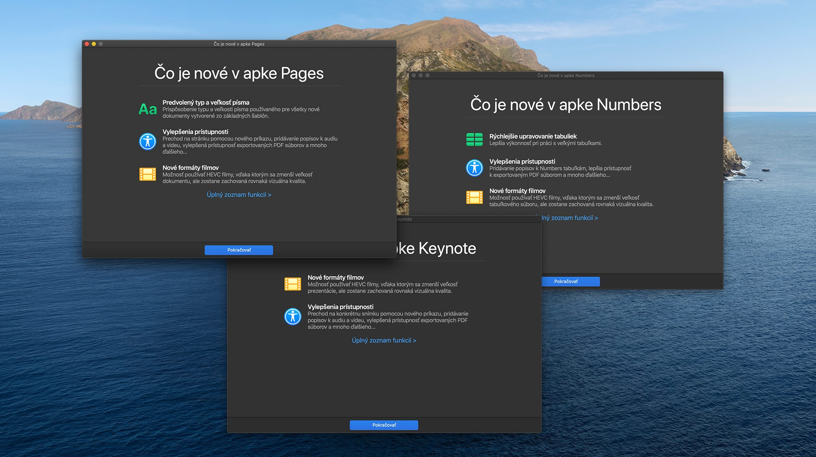Click the Pages window title bar text

pyautogui.click(x=239, y=44)
